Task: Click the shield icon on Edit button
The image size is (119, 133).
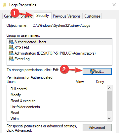Action: [x=92, y=71]
